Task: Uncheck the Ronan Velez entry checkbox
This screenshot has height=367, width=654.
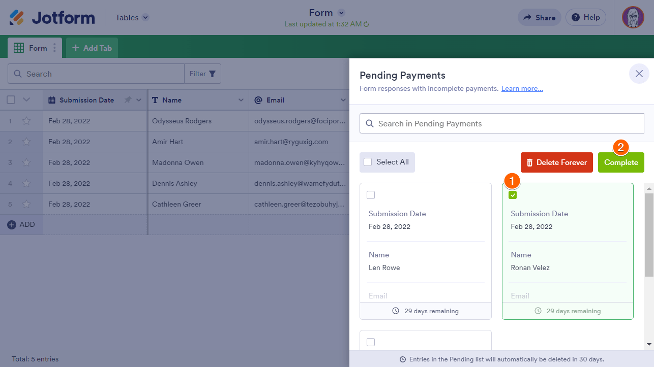Action: pos(513,195)
